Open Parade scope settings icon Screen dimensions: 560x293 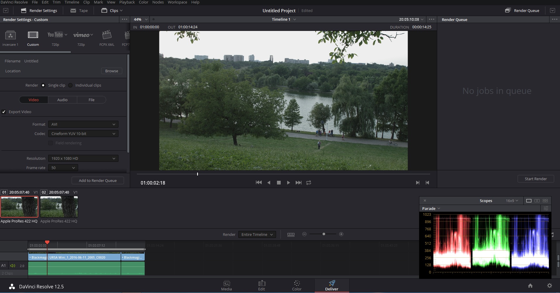pos(546,208)
